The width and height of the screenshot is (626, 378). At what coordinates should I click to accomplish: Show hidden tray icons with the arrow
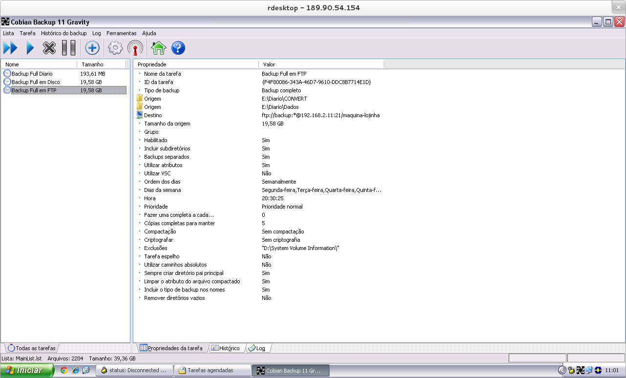pyautogui.click(x=563, y=370)
